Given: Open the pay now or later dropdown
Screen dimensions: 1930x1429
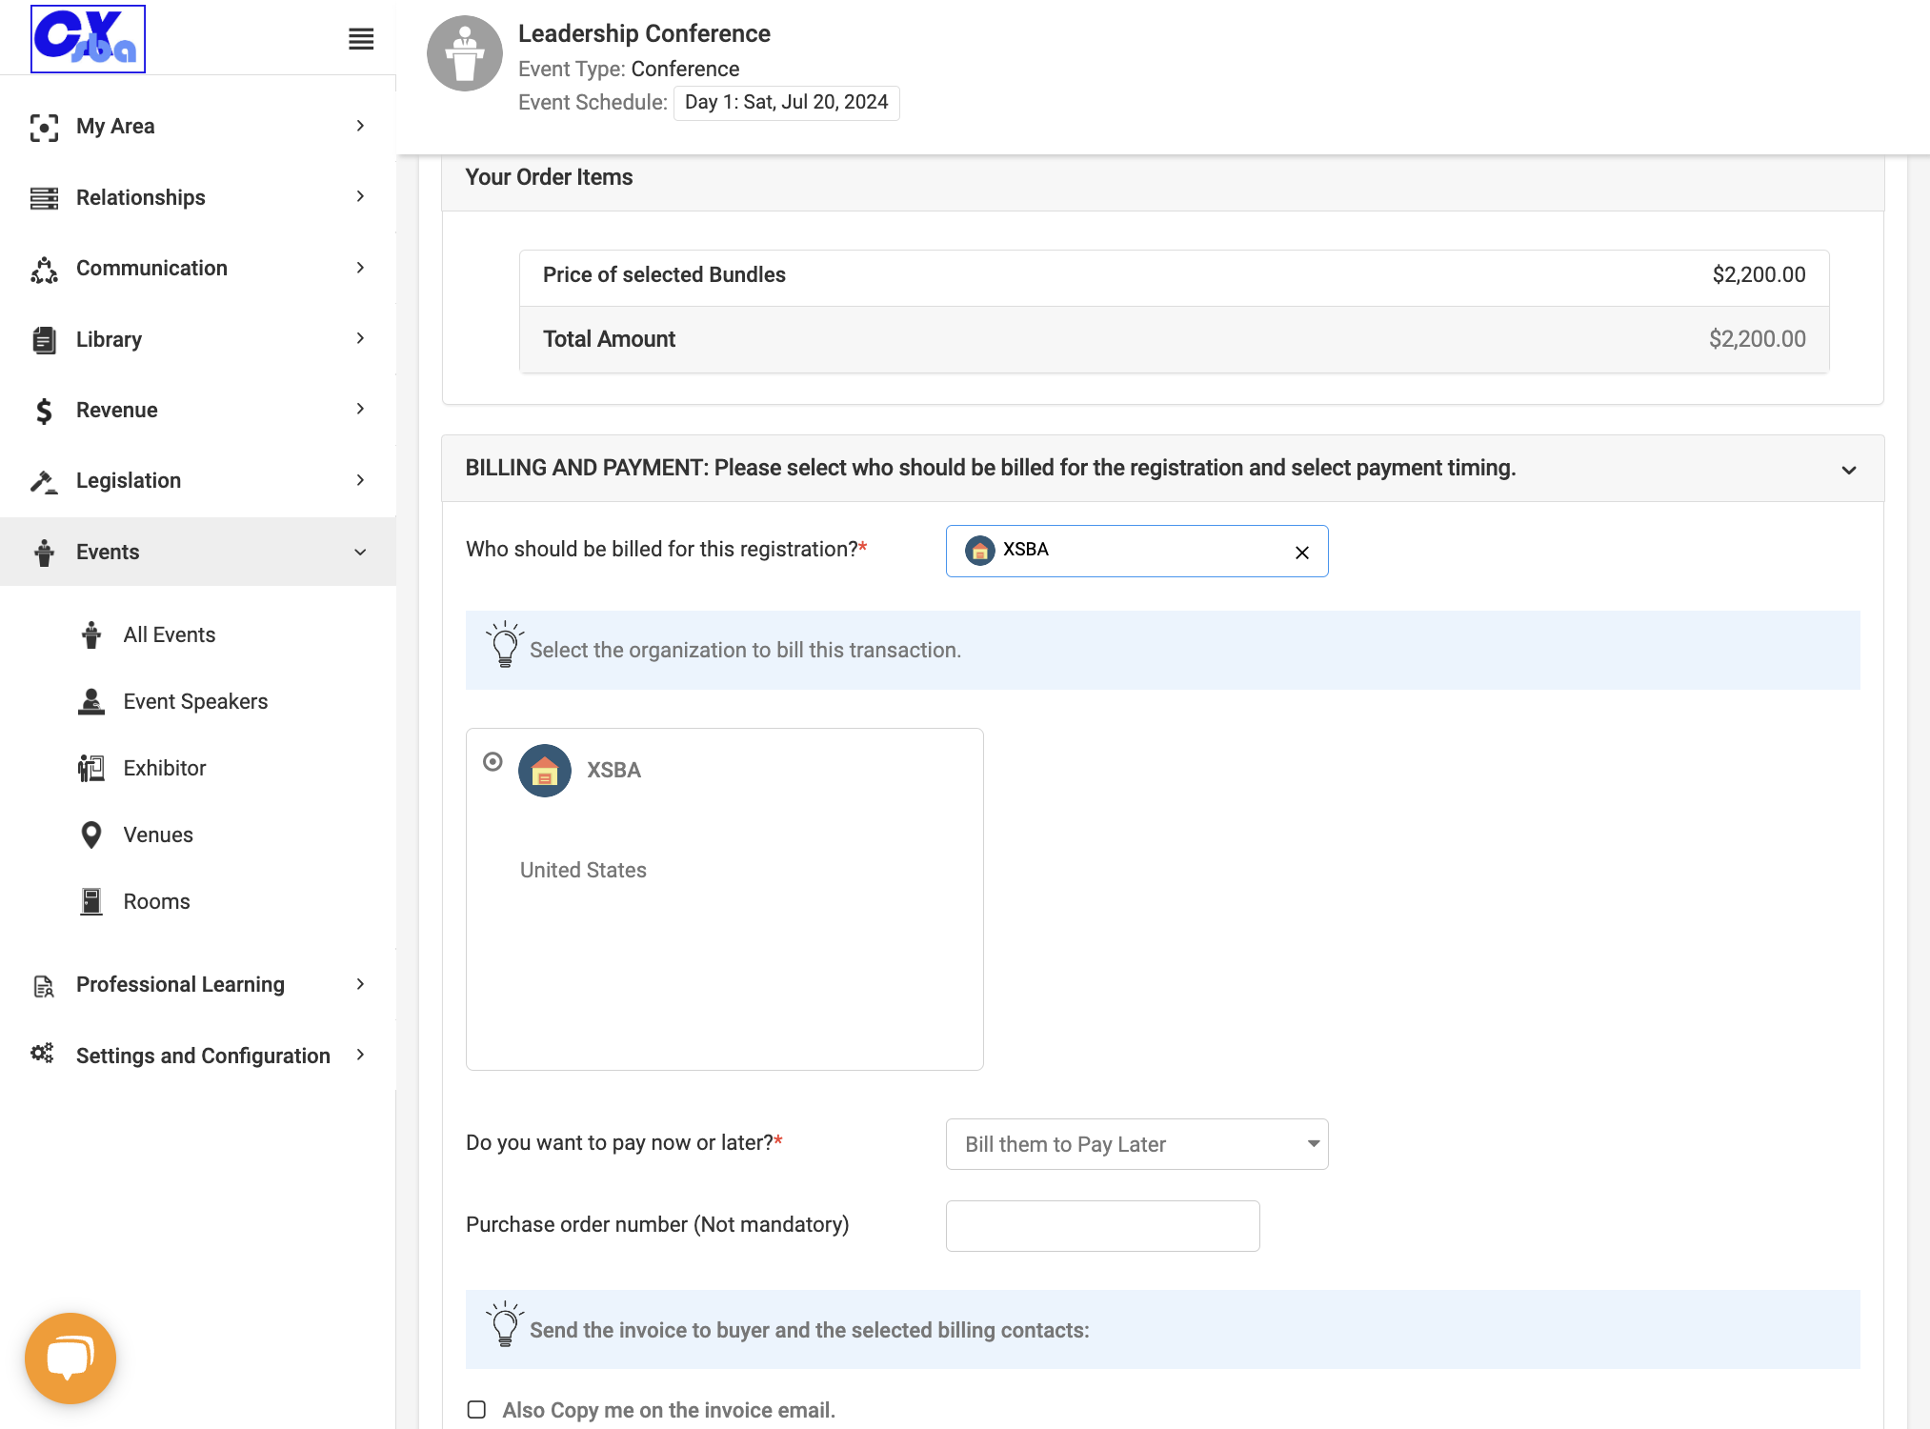Looking at the screenshot, I should 1136,1144.
